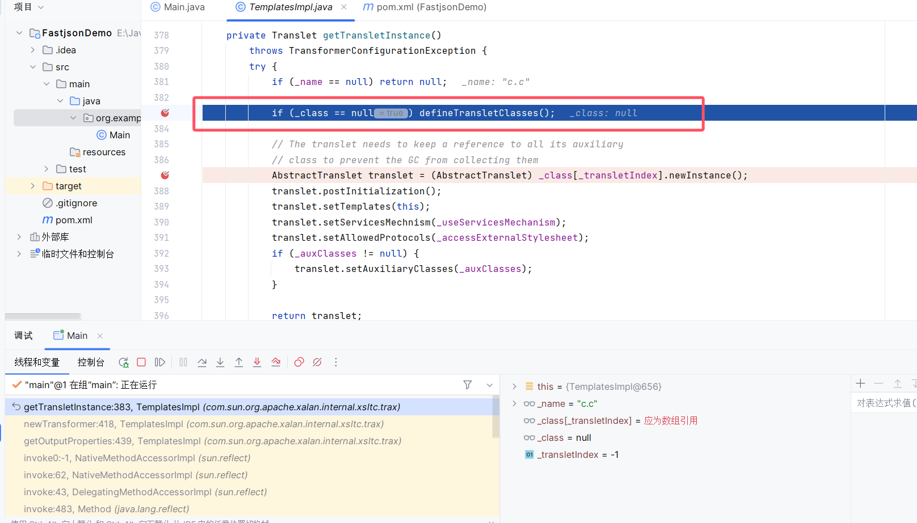This screenshot has height=523, width=917.
Task: Open the pom.xml (FastjsonDemo) tab
Action: [x=424, y=7]
